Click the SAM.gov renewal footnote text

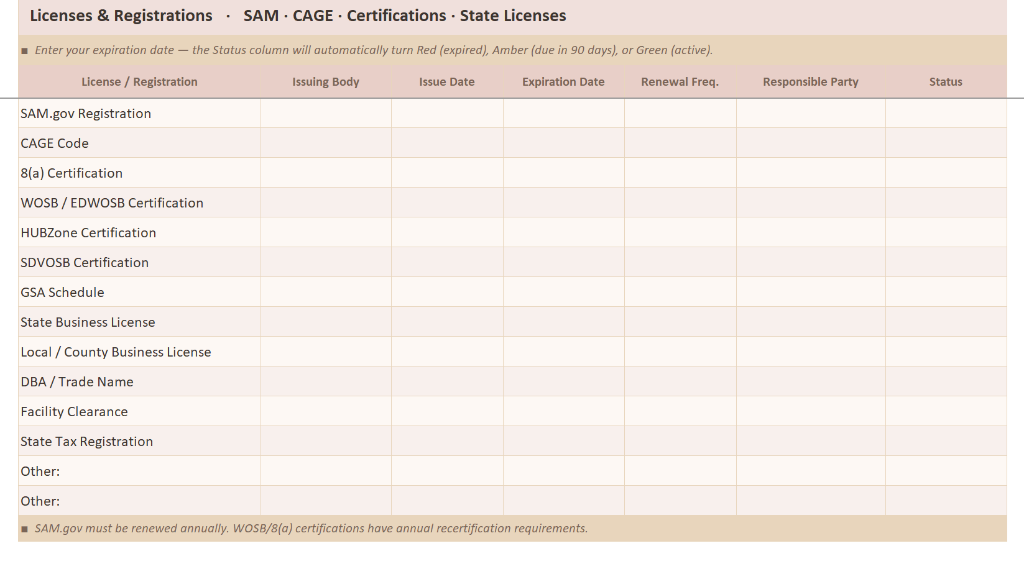point(311,528)
